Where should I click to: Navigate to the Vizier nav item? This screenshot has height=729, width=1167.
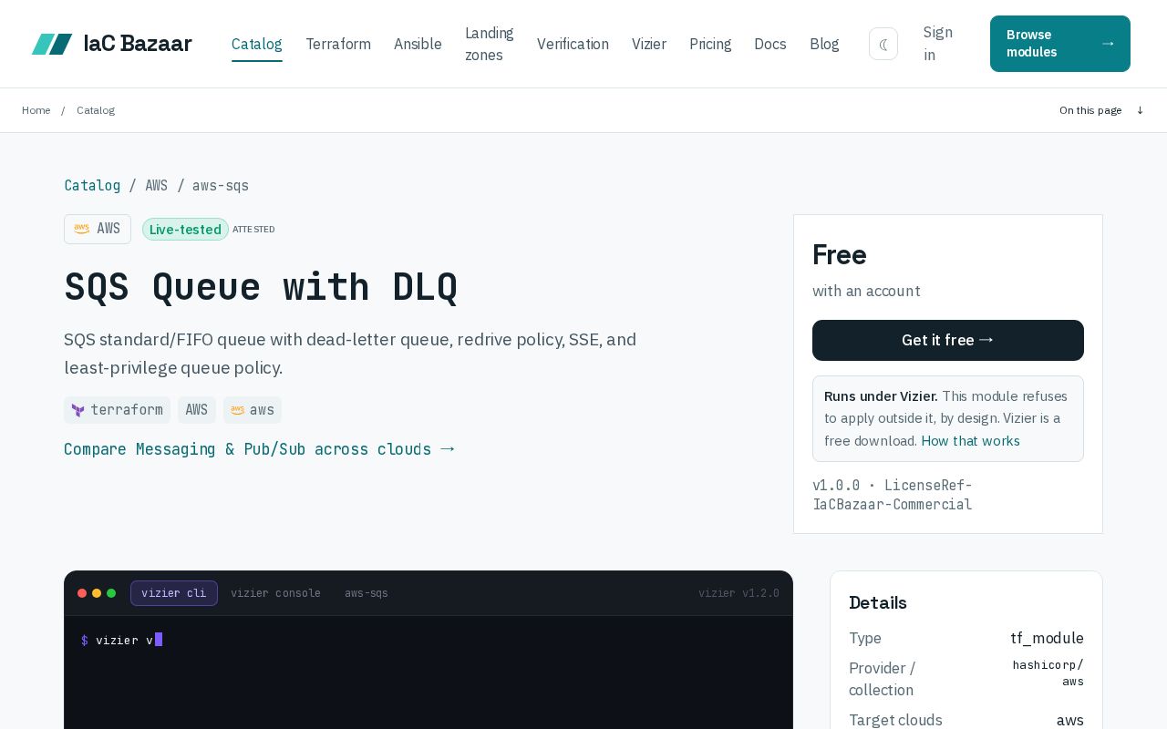[x=649, y=44]
